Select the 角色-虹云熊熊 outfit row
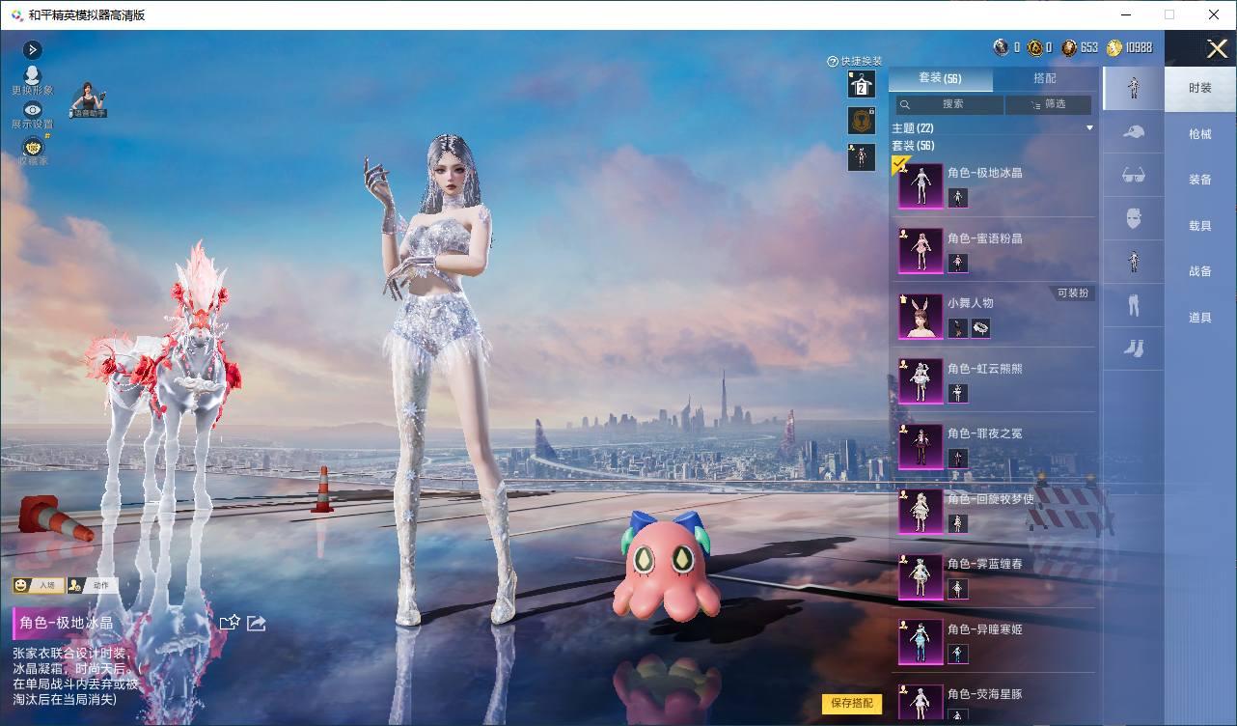1237x726 pixels. (993, 380)
